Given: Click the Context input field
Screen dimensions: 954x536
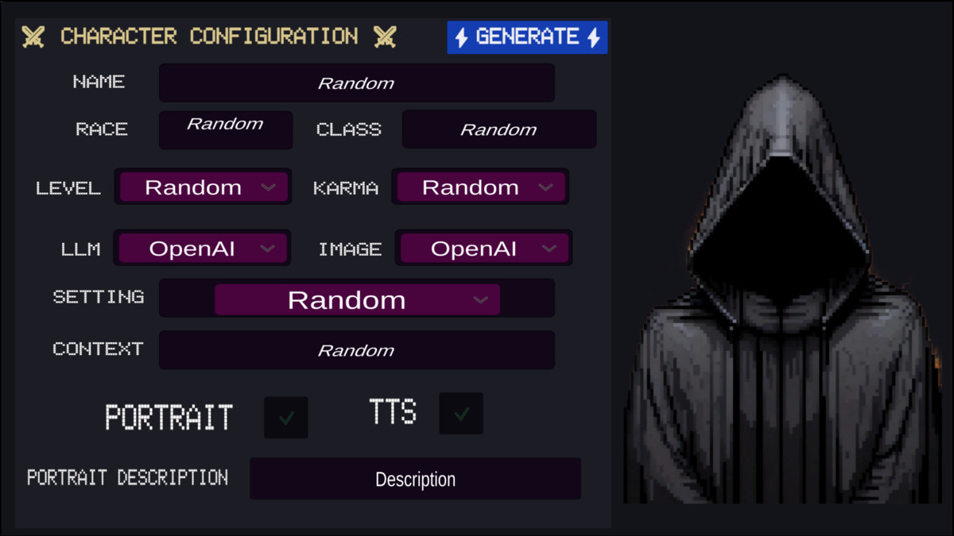Looking at the screenshot, I should [356, 350].
